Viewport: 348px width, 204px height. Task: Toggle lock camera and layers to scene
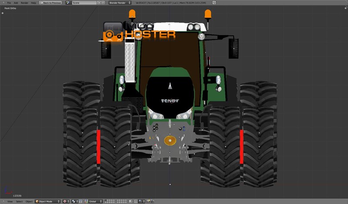click(x=130, y=201)
